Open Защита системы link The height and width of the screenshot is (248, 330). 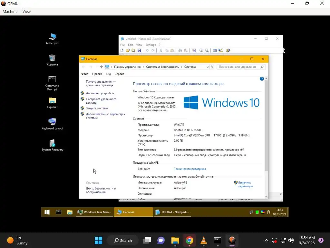click(97, 108)
